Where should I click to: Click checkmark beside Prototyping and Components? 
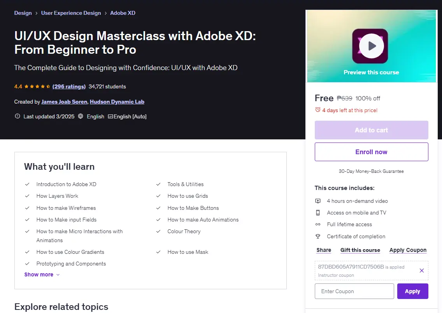coord(27,264)
